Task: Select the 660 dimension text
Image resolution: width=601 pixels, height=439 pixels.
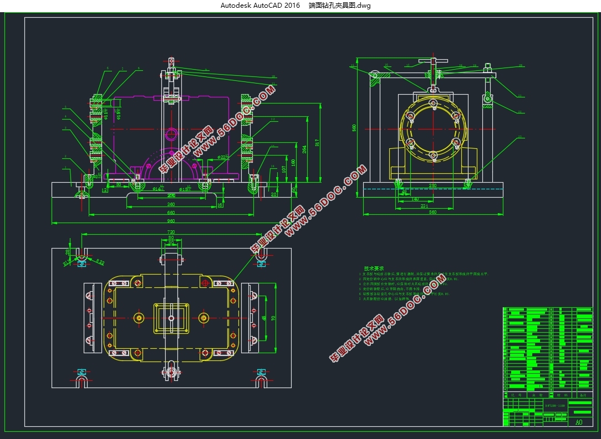Action: tap(171, 212)
